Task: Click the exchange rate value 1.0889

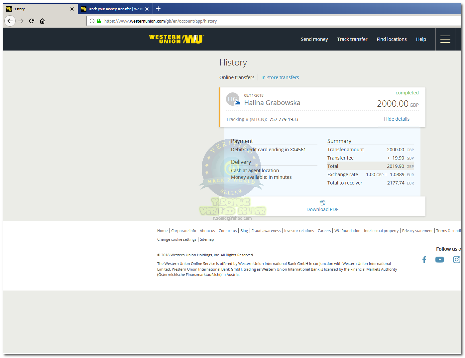Action: [397, 175]
